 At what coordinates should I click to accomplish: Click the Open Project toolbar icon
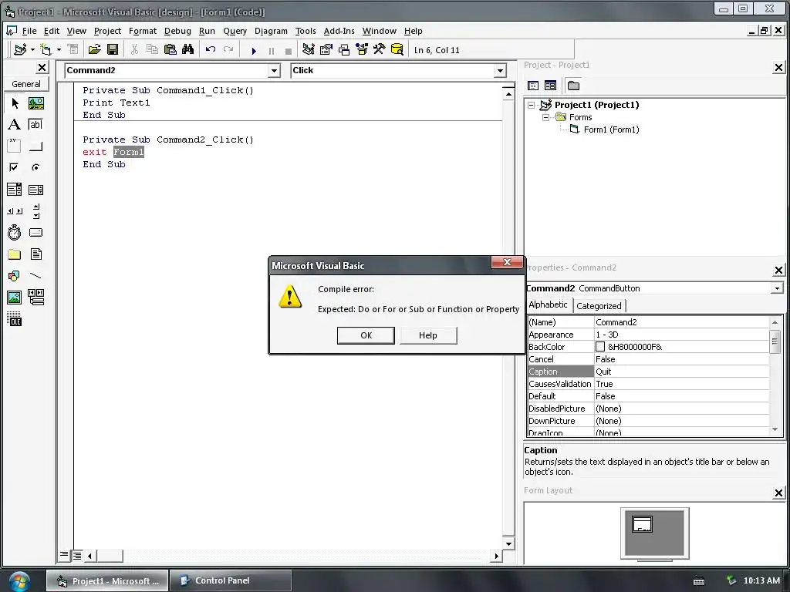point(94,49)
